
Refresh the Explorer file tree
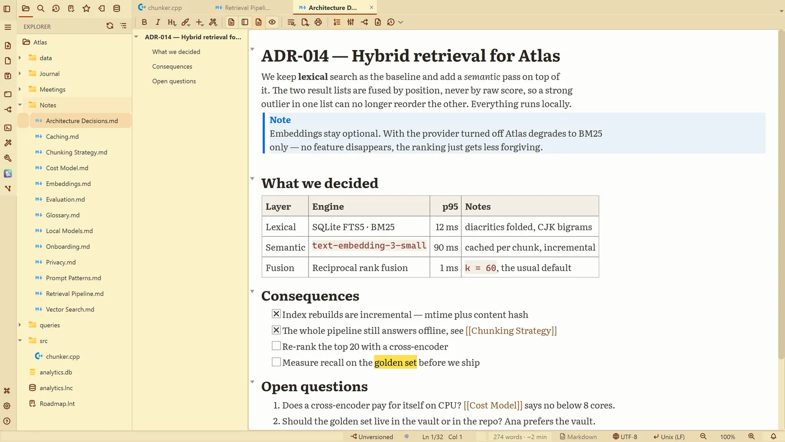(x=110, y=26)
